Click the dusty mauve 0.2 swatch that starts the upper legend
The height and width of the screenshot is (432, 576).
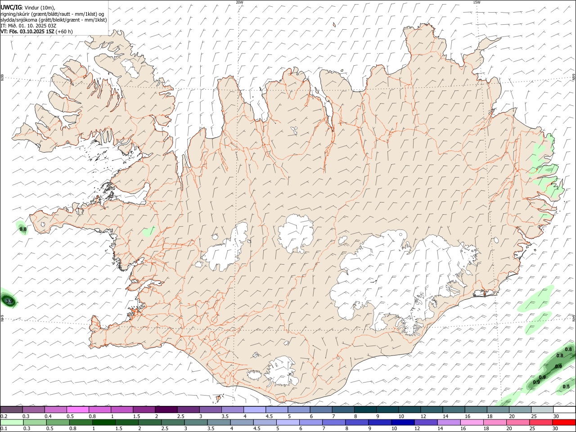12,409
